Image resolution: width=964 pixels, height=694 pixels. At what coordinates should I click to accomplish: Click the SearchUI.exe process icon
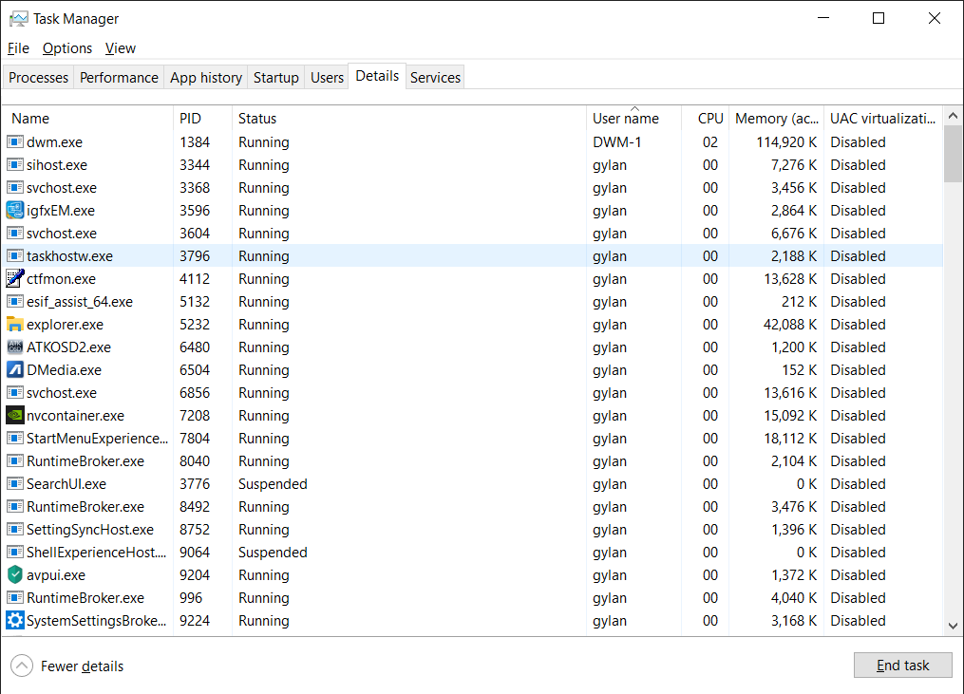(x=15, y=483)
